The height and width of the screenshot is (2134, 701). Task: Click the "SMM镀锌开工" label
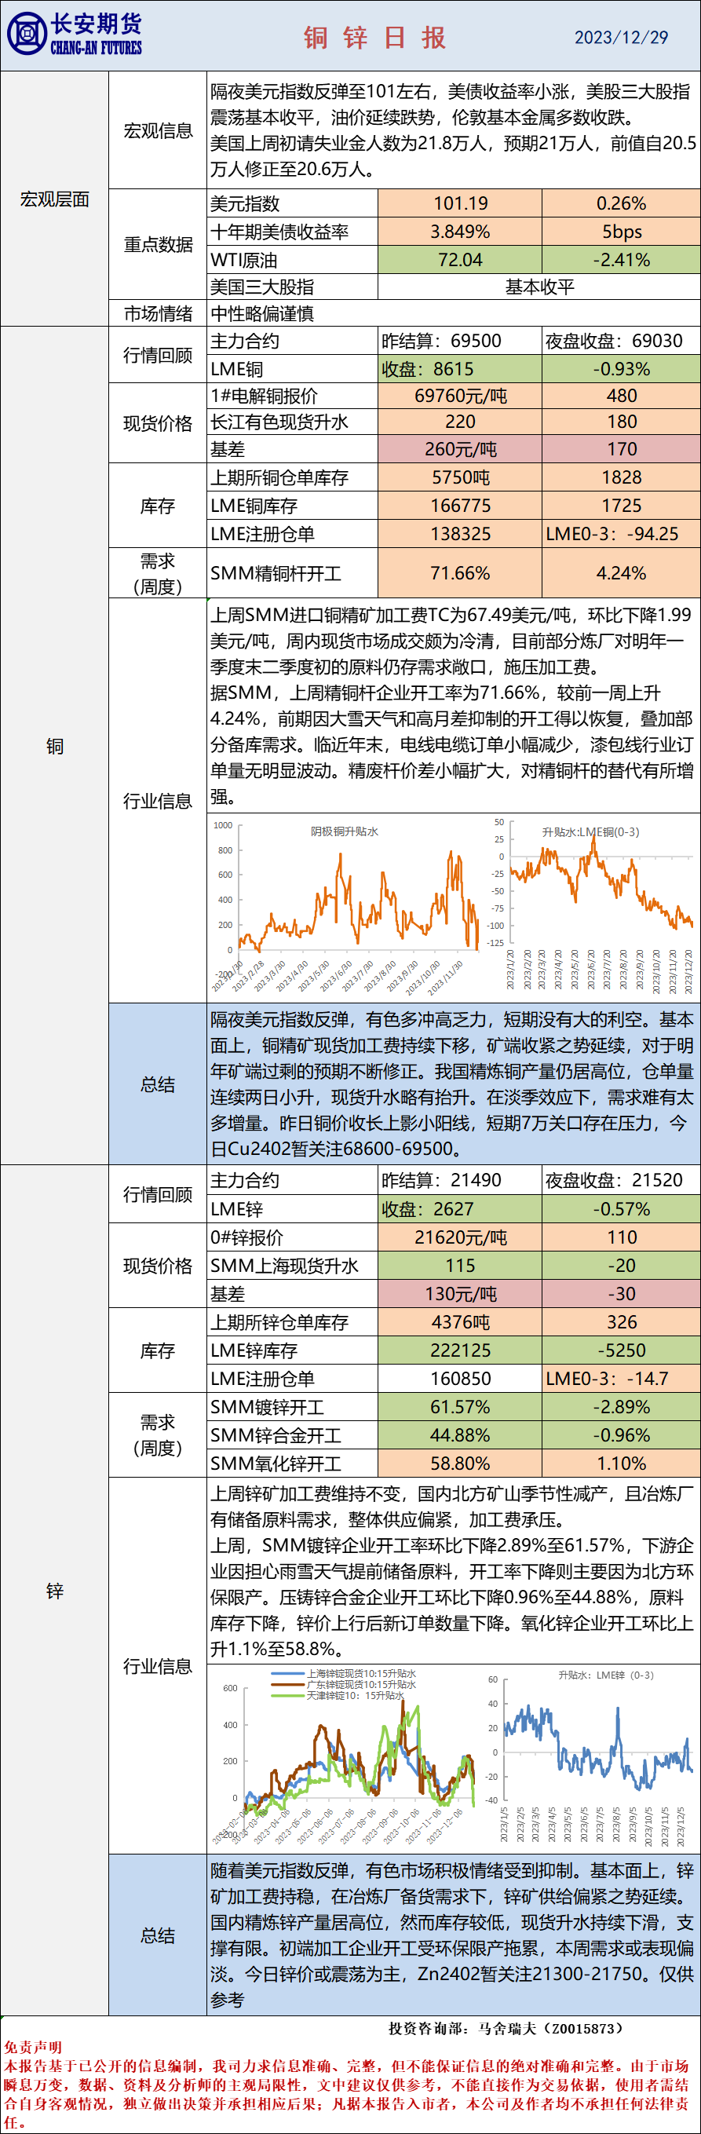(x=293, y=1407)
